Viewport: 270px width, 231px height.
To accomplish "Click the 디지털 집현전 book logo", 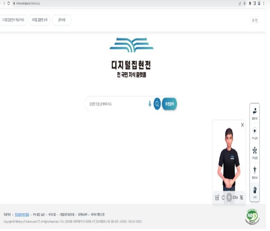I will click(x=132, y=45).
